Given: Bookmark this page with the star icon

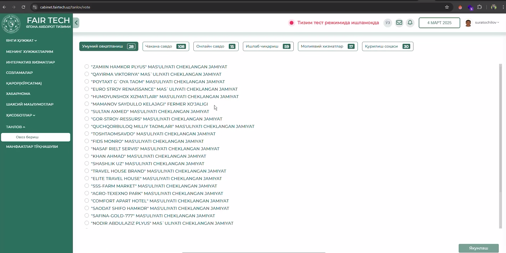Looking at the screenshot, I should click(447, 7).
